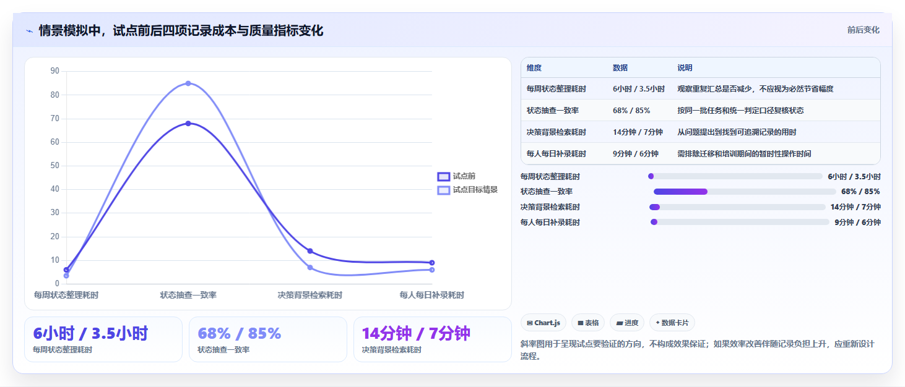Click the 14分钟 / 7分钟 data card
This screenshot has height=387, width=905.
(433, 339)
